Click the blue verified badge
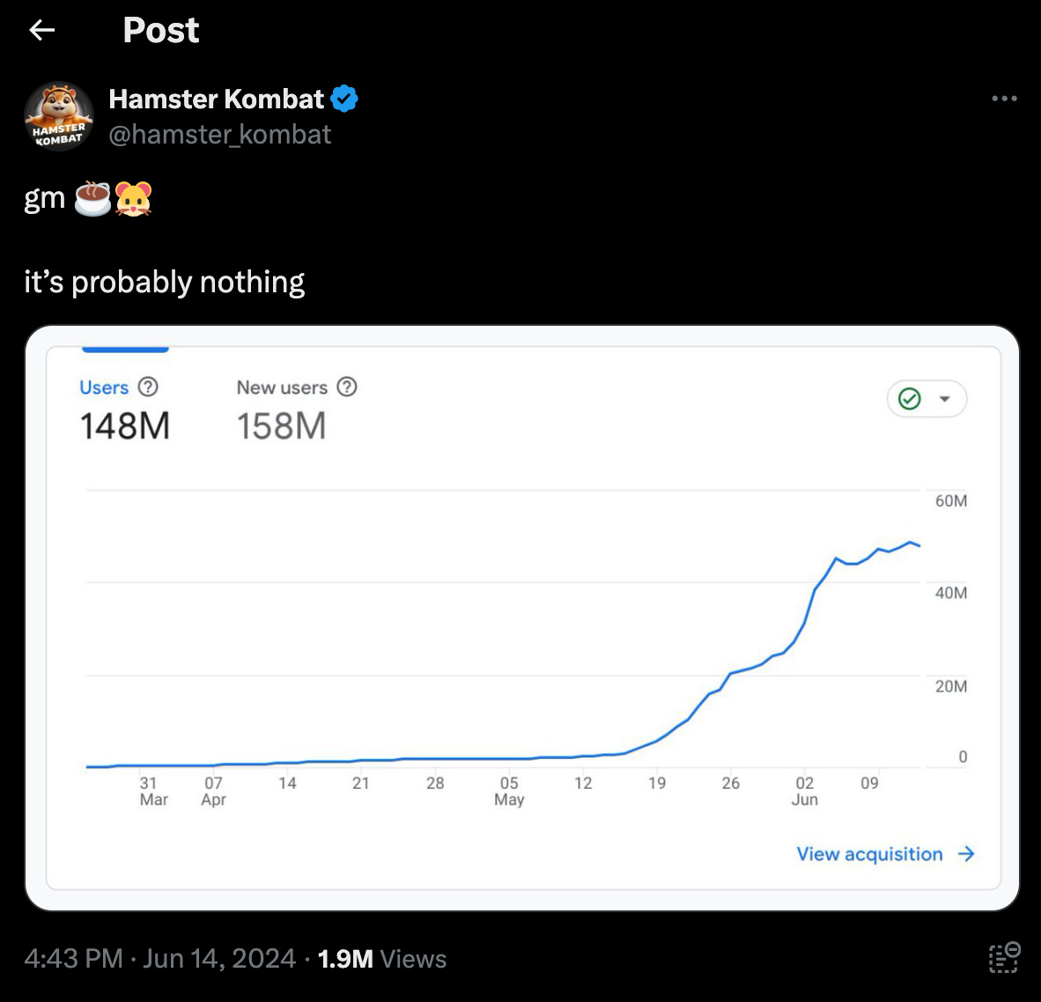The width and height of the screenshot is (1041, 1002). point(343,99)
